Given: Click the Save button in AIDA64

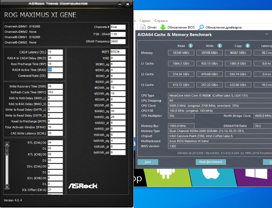Looking at the screenshot, I should [x=148, y=162].
